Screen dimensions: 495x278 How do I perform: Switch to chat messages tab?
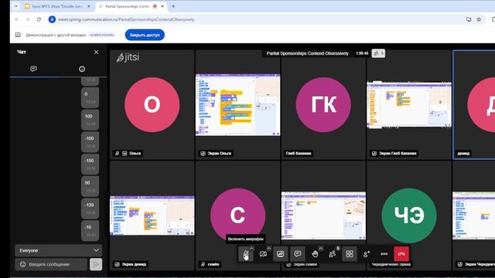click(33, 69)
